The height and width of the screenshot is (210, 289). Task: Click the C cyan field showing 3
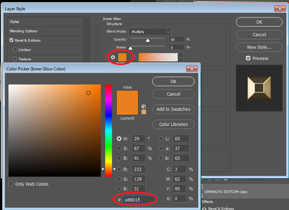(180, 169)
